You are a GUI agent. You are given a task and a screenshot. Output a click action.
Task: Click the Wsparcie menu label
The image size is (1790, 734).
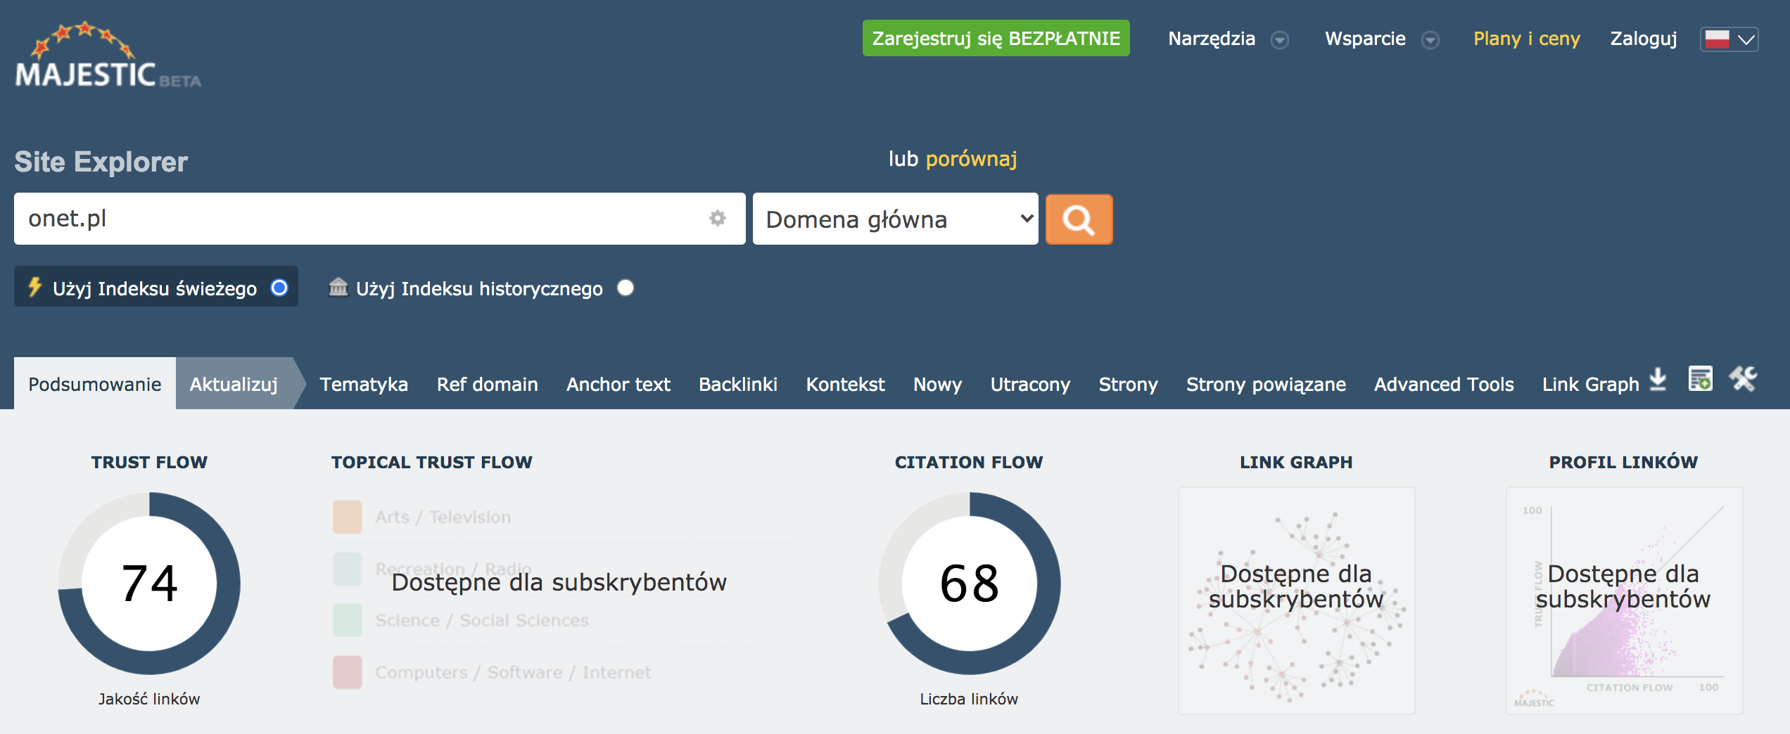tap(1365, 39)
